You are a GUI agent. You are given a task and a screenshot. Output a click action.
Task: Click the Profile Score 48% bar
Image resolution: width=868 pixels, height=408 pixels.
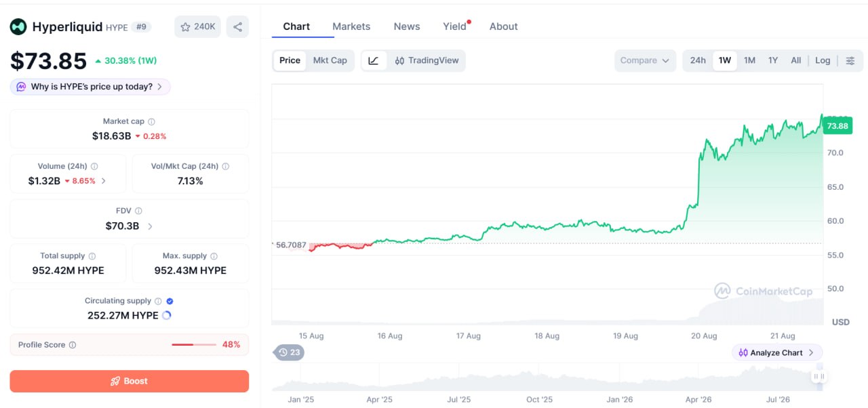pos(194,345)
